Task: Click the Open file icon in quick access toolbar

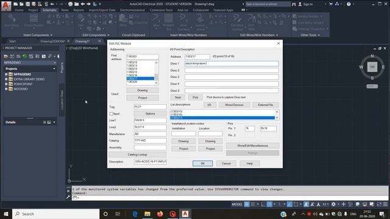Action: (22, 4)
